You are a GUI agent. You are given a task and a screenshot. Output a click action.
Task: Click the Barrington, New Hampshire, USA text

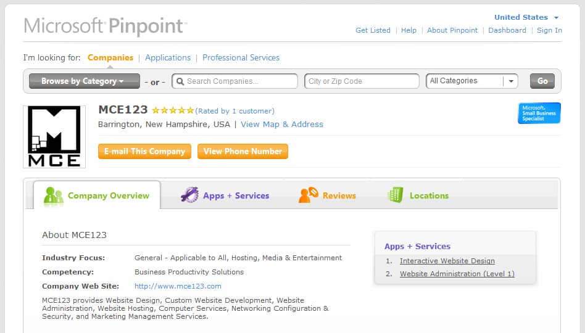164,124
